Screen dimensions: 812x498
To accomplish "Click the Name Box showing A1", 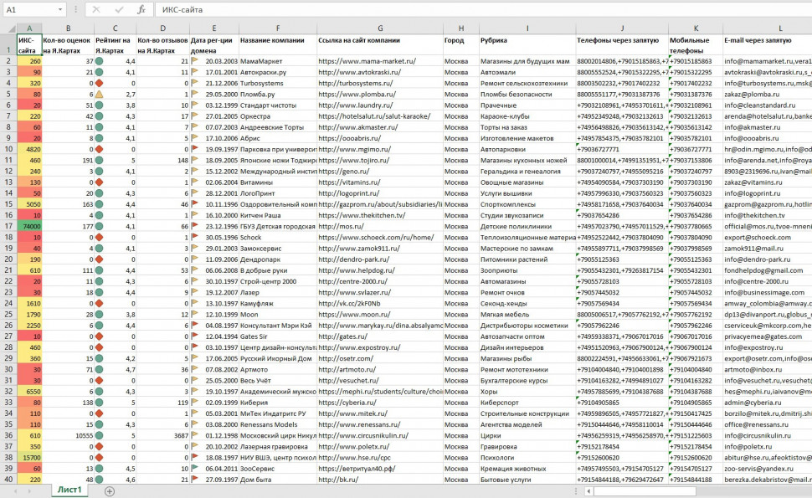I will point(29,10).
